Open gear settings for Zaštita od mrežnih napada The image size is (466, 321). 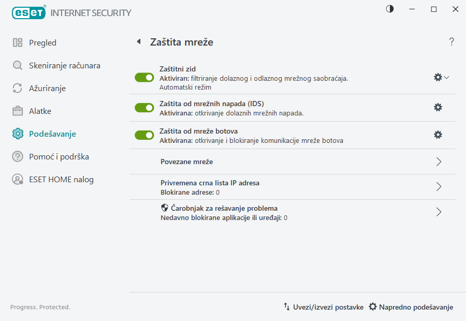click(438, 107)
